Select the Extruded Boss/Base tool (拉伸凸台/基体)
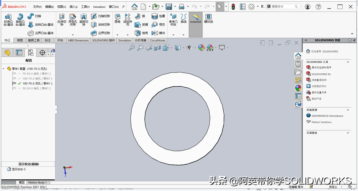 pos(8,20)
